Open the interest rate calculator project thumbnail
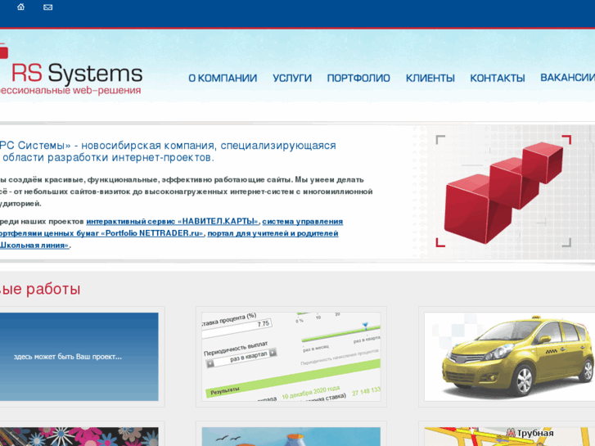Image resolution: width=595 pixels, height=446 pixels. tap(291, 357)
